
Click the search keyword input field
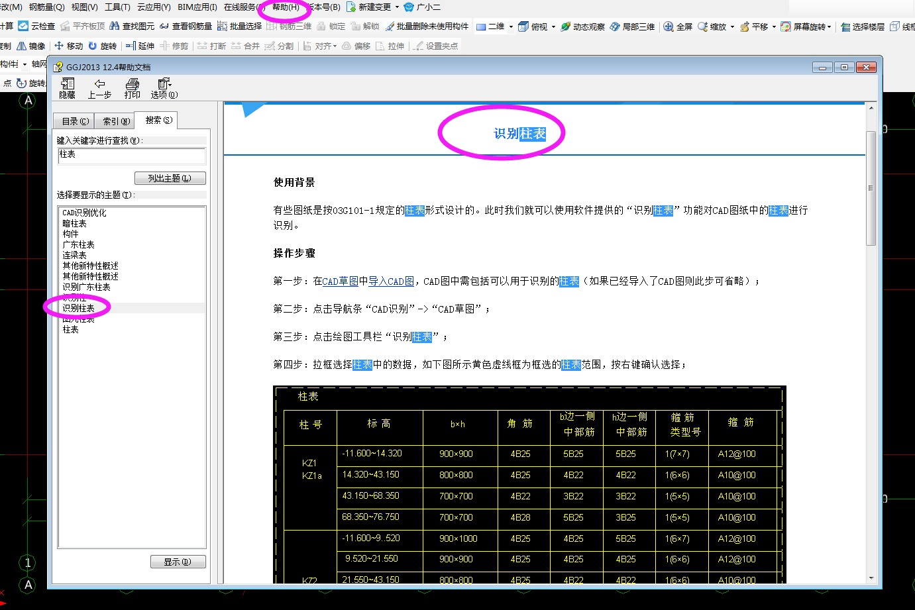pos(132,156)
